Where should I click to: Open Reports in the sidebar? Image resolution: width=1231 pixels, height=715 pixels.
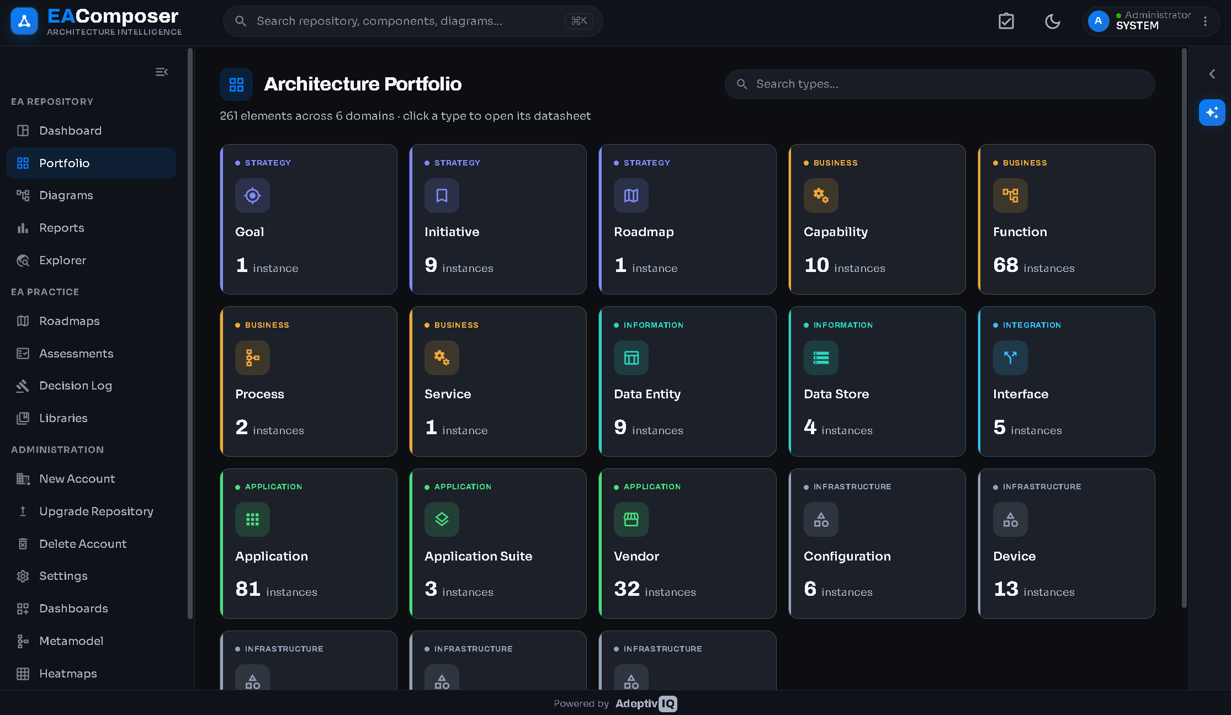coord(91,228)
